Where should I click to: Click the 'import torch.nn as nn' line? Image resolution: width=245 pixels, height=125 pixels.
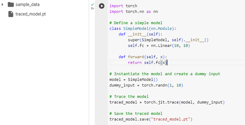[134, 11]
